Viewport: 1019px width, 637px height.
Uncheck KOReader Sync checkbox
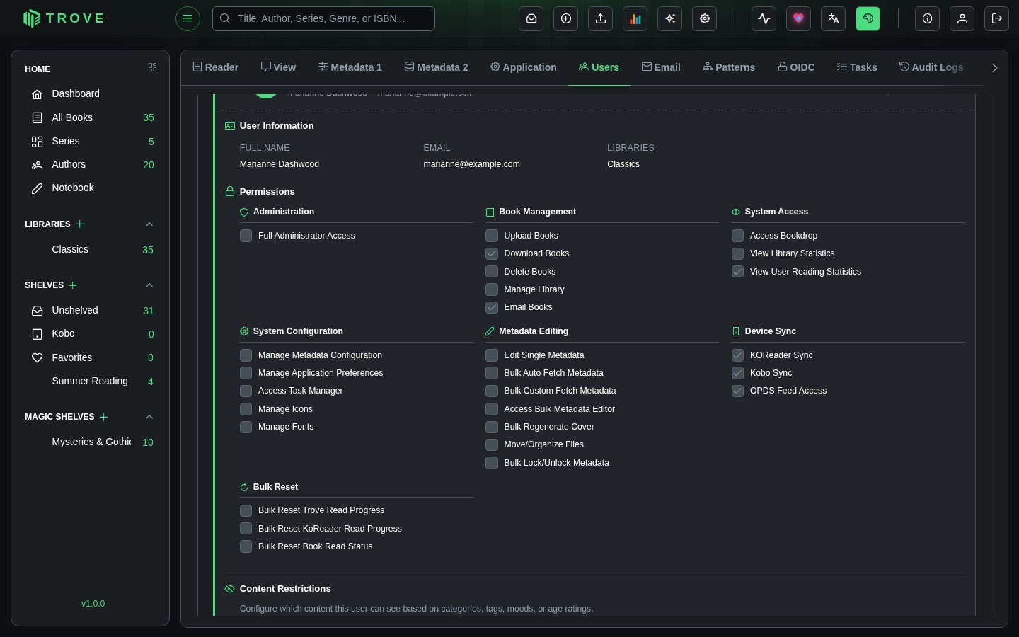pyautogui.click(x=737, y=355)
